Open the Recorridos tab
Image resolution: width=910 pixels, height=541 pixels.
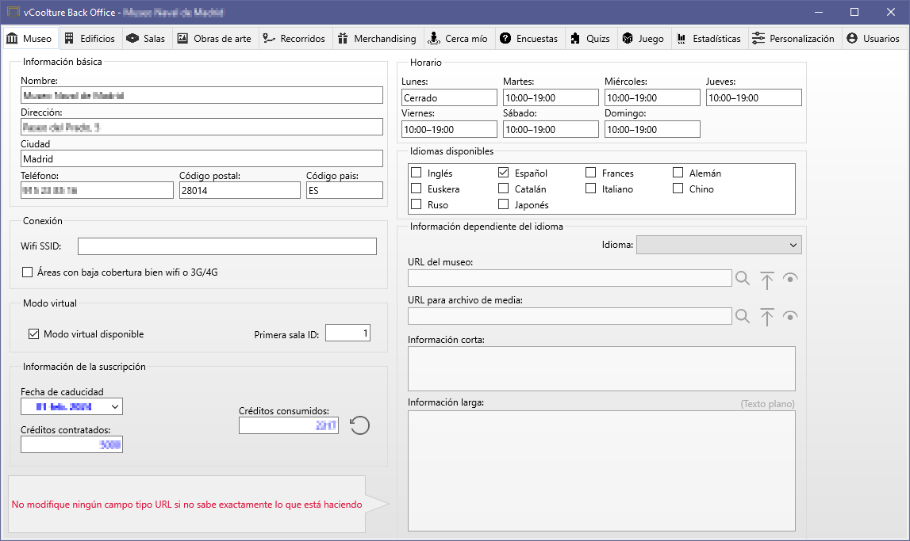[294, 38]
